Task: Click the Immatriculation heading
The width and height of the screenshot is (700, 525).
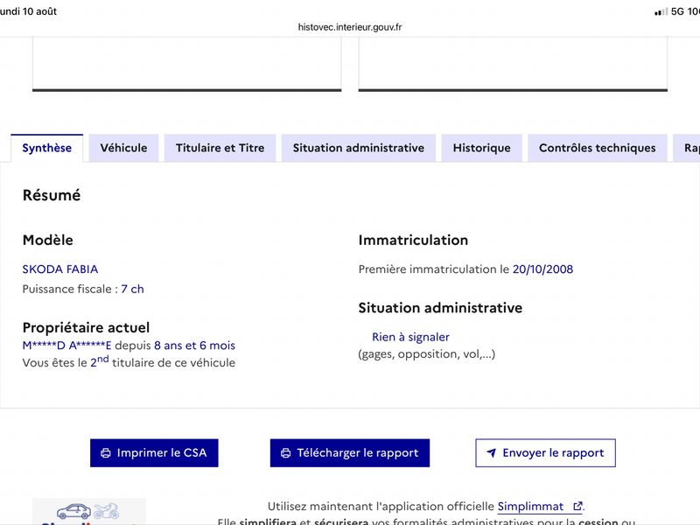Action: point(413,240)
